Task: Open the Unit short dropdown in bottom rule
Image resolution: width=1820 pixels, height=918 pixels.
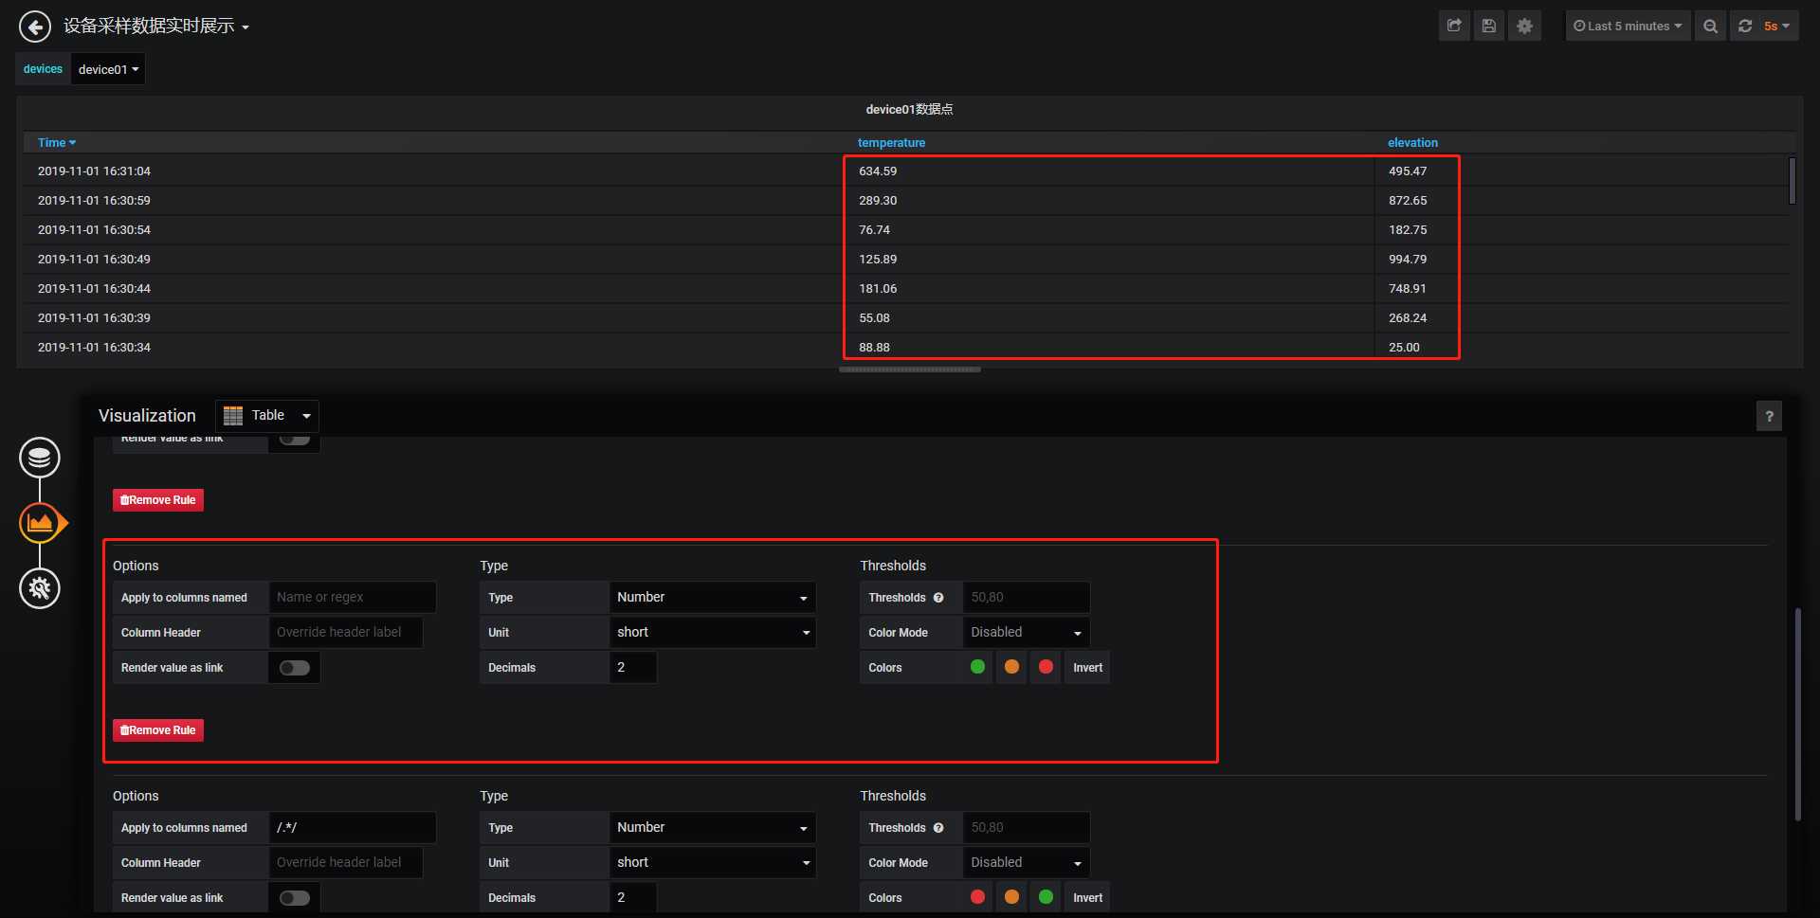Action: click(x=713, y=863)
